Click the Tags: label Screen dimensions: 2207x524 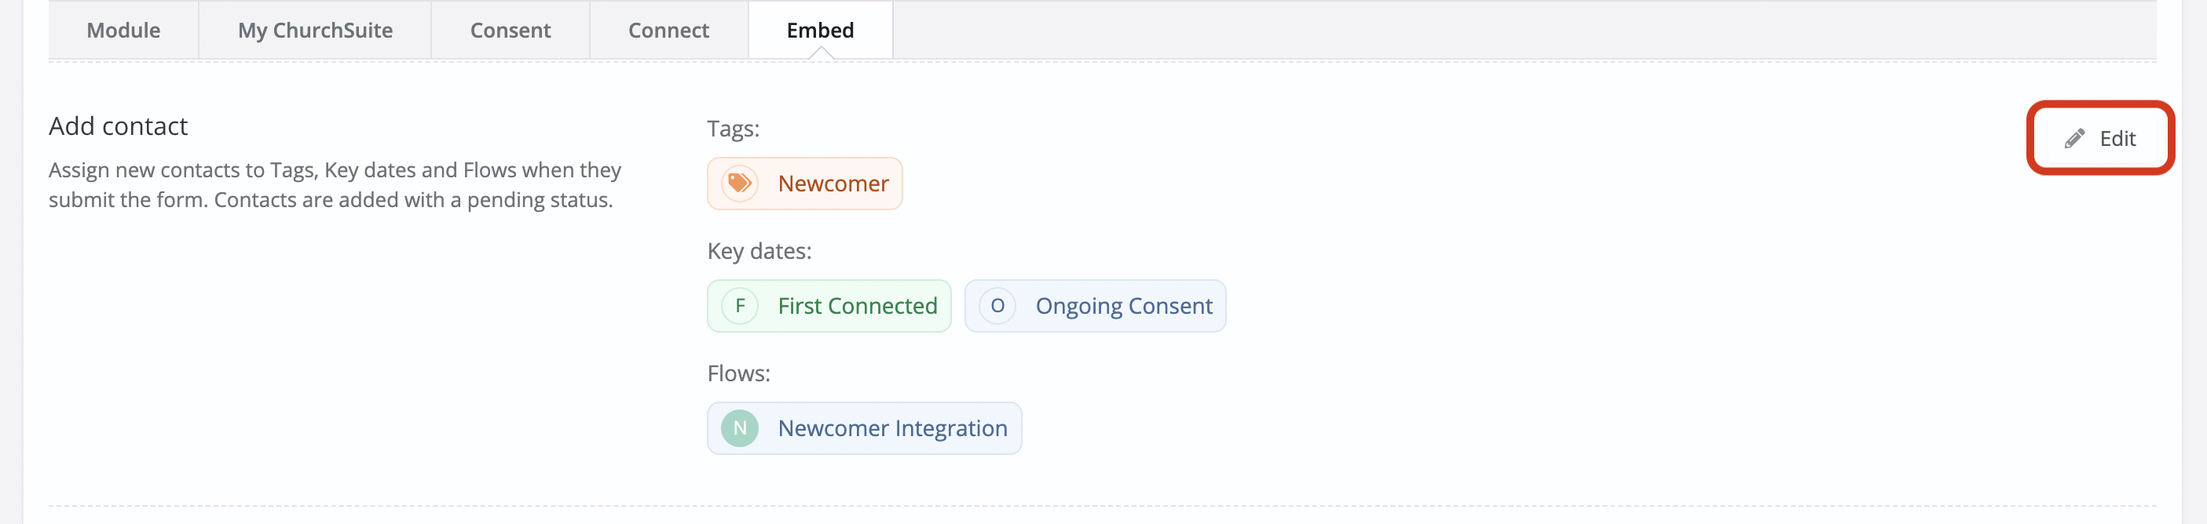click(733, 128)
